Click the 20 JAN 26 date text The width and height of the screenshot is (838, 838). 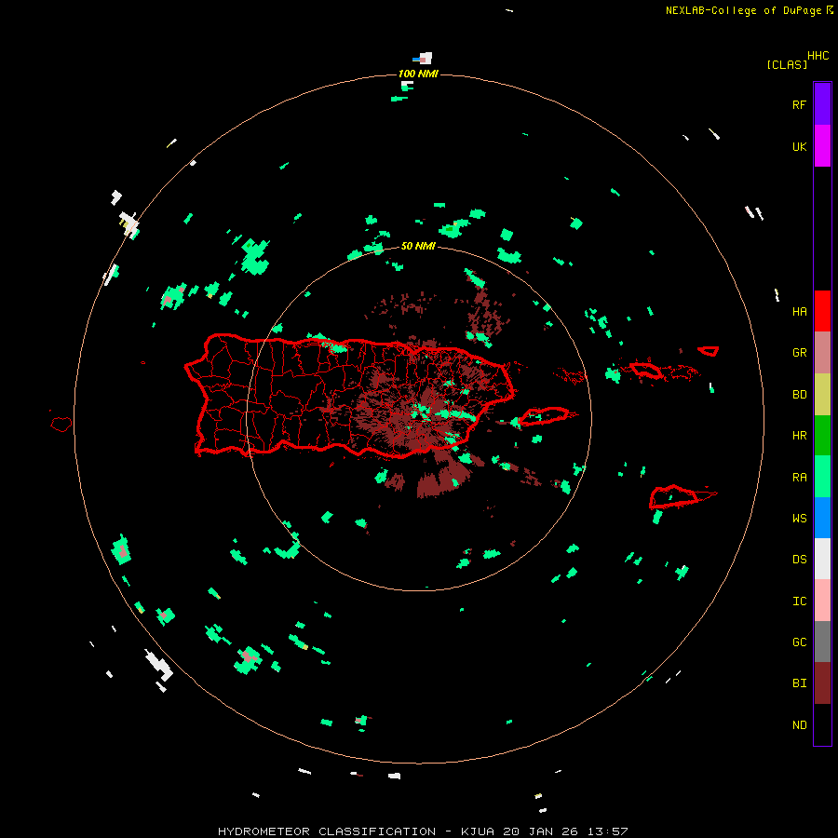click(540, 831)
